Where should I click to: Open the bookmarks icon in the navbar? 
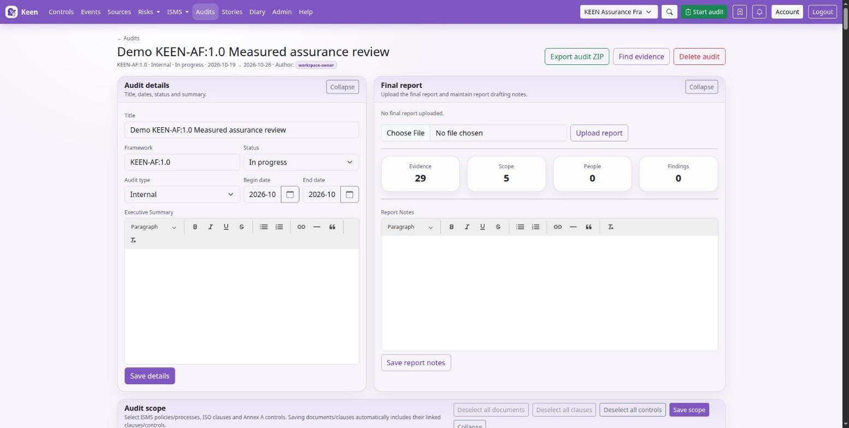click(740, 12)
